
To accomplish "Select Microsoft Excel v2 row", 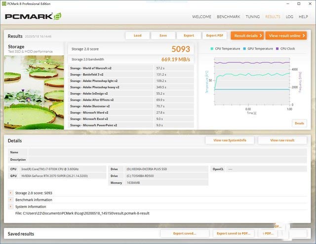I will (131, 119).
